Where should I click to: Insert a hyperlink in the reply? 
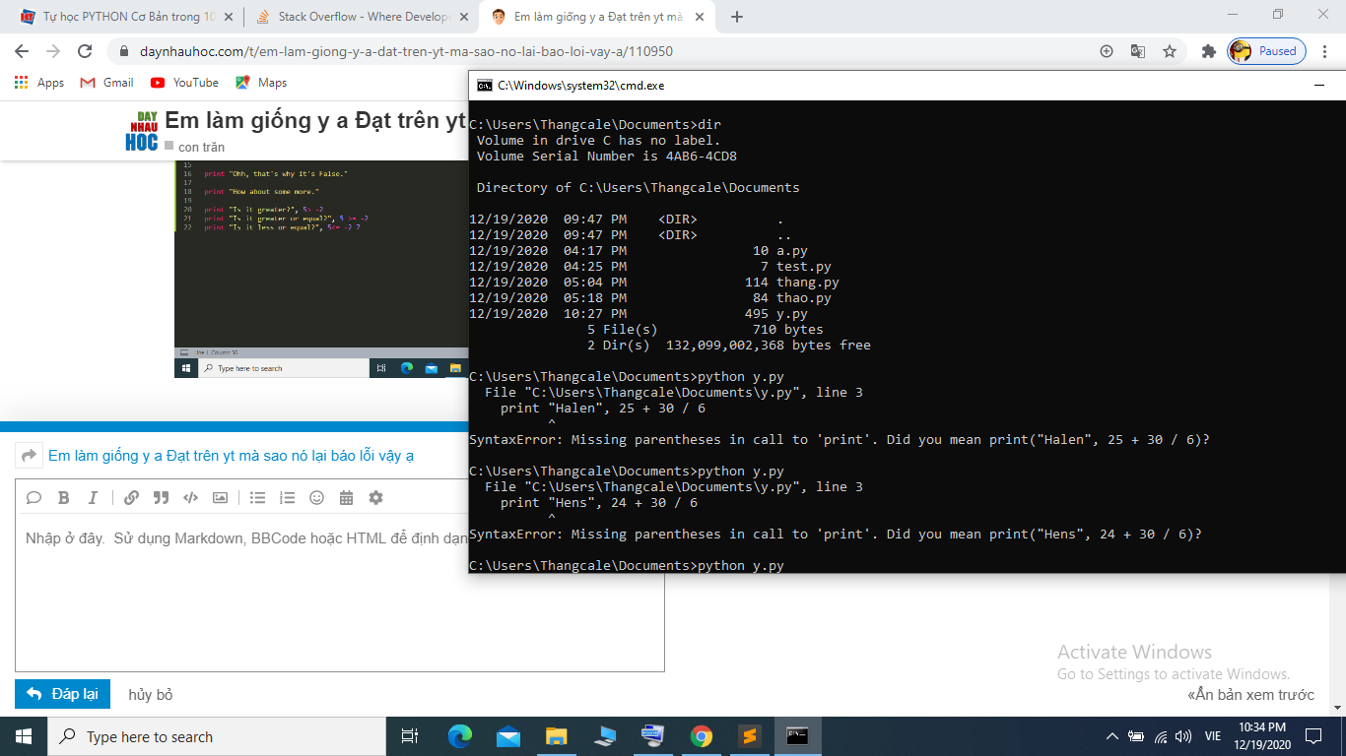(131, 498)
